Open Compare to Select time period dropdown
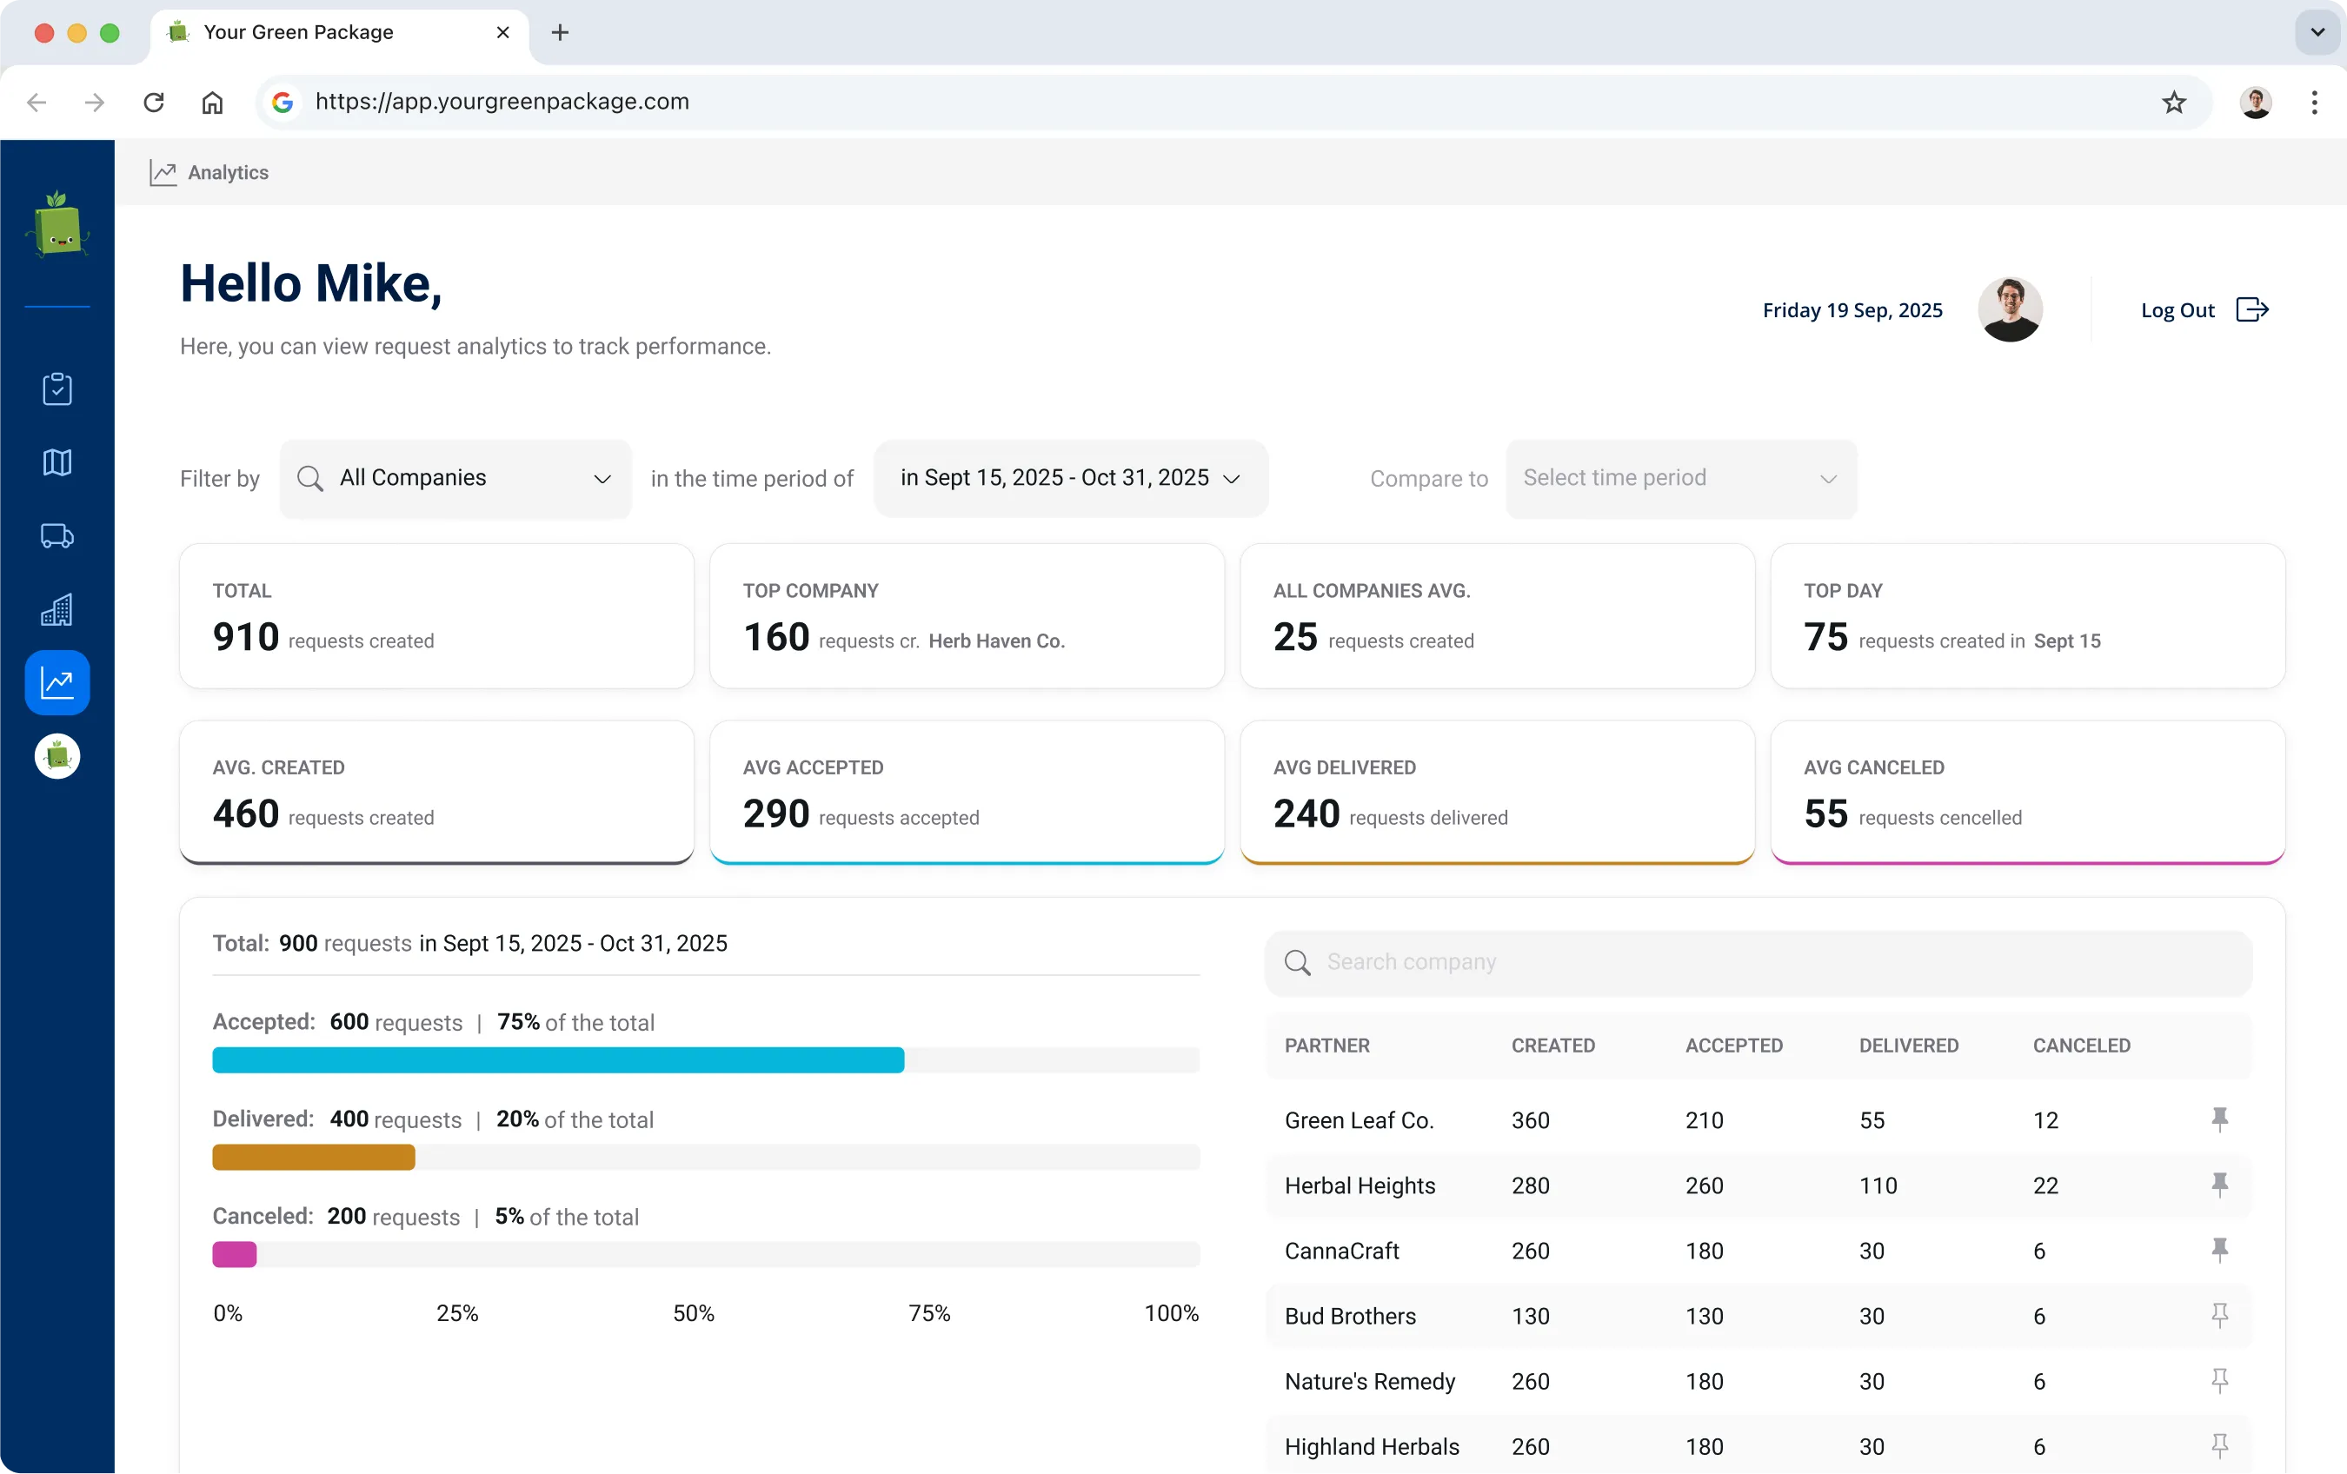2347x1474 pixels. coord(1680,478)
